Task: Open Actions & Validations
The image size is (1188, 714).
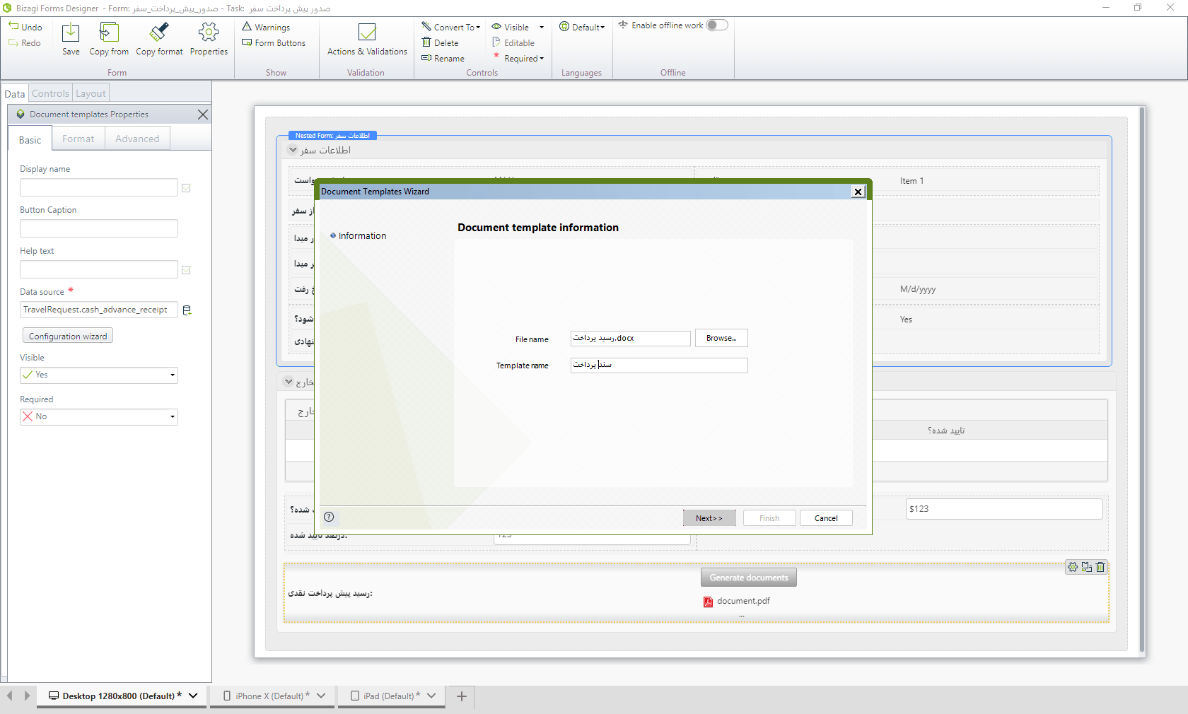Action: 367,38
